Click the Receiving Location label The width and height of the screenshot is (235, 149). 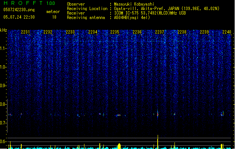[87, 9]
